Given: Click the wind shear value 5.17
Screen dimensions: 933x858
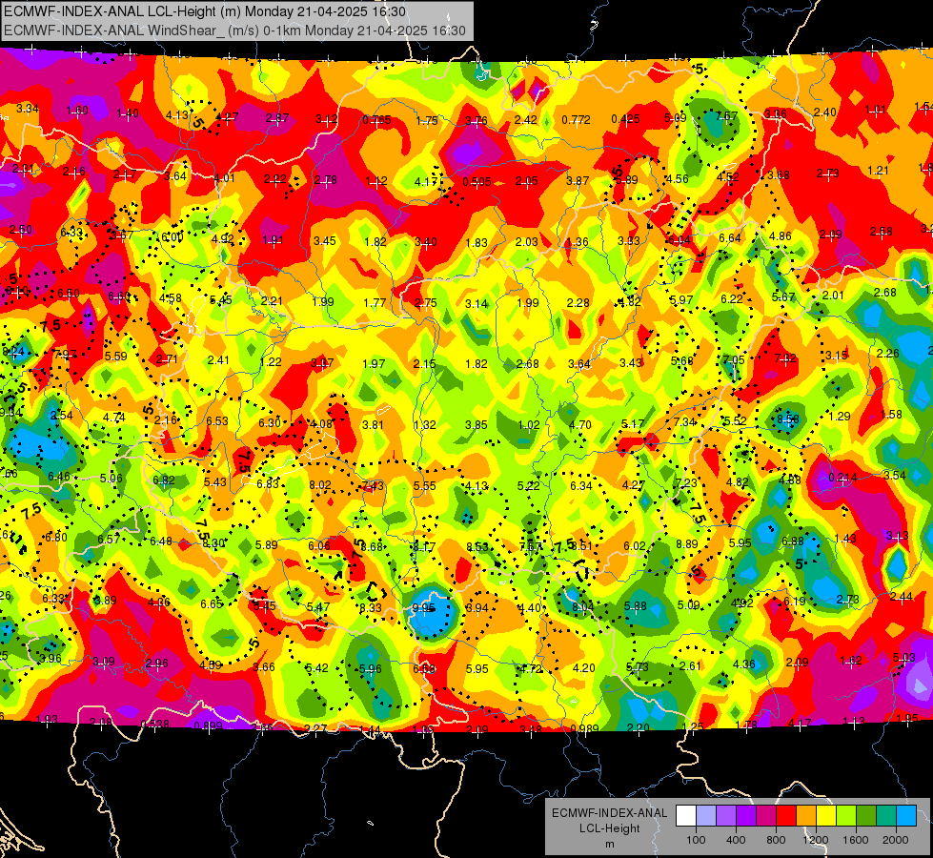Looking at the screenshot, I should click(x=633, y=424).
